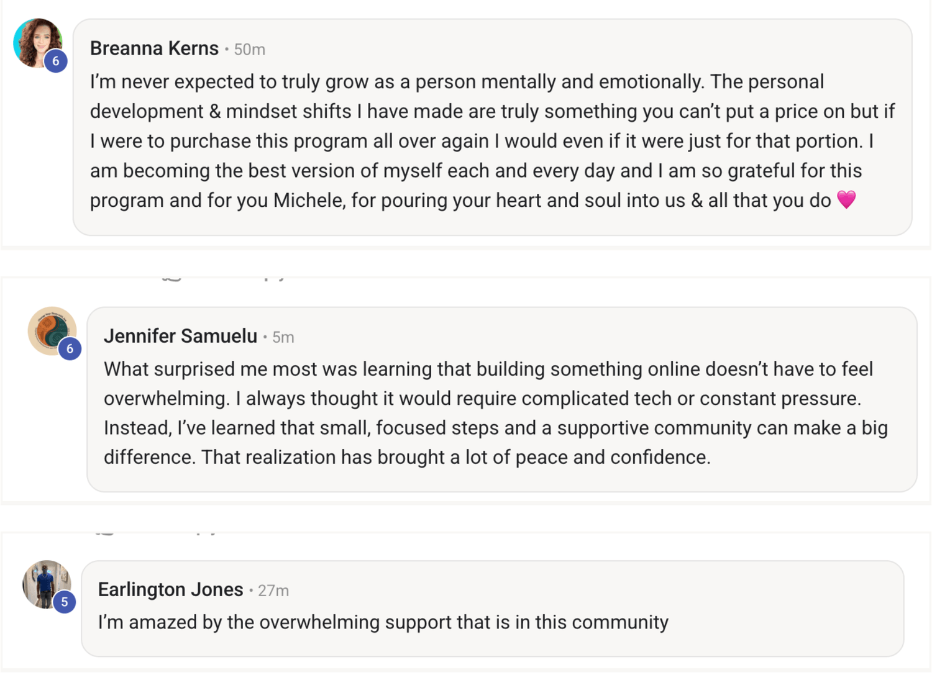This screenshot has width=932, height=675.
Task: Click the pink heart emoji in Breanna's comment
Action: coord(846,200)
